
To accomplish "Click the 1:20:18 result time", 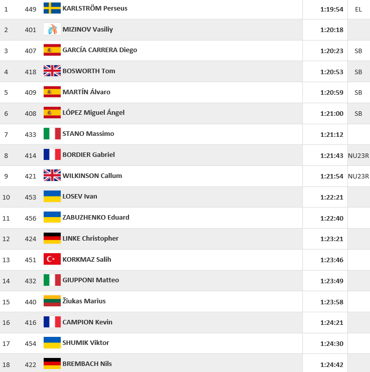I will click(332, 30).
